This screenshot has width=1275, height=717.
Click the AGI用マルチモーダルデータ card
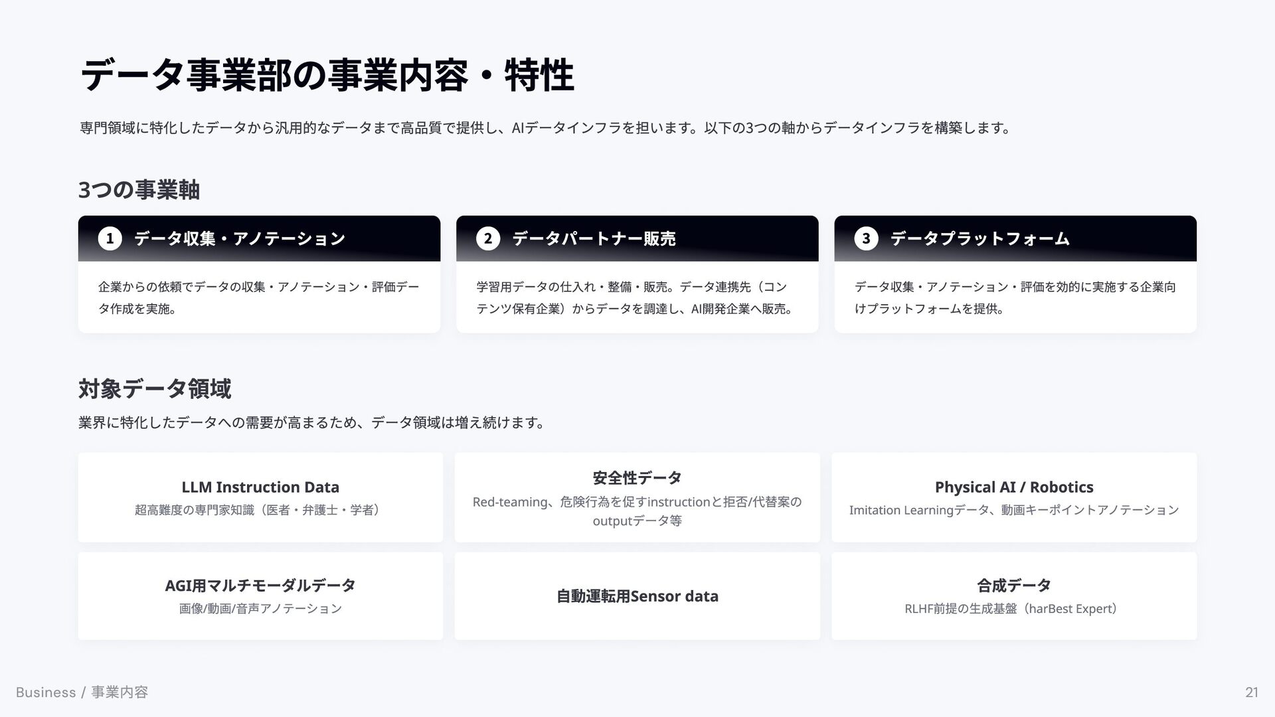click(x=260, y=596)
